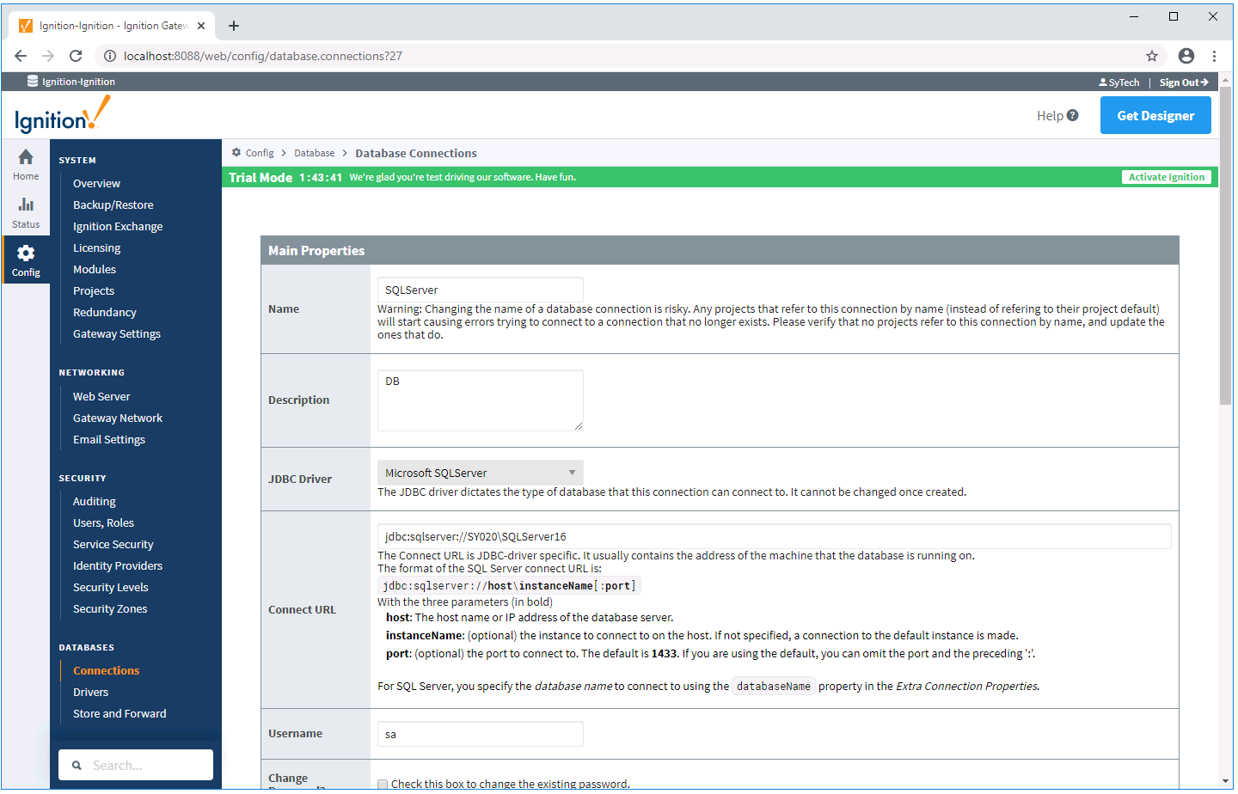Select Gateway Settings in the sidebar
This screenshot has width=1238, height=794.
117,334
